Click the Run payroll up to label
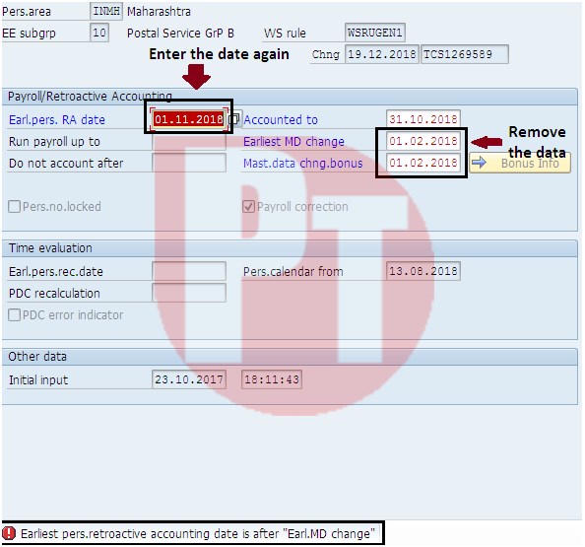 coord(54,142)
